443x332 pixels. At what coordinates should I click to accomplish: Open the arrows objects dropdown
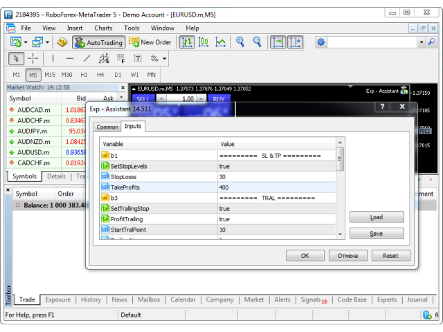[x=164, y=59]
